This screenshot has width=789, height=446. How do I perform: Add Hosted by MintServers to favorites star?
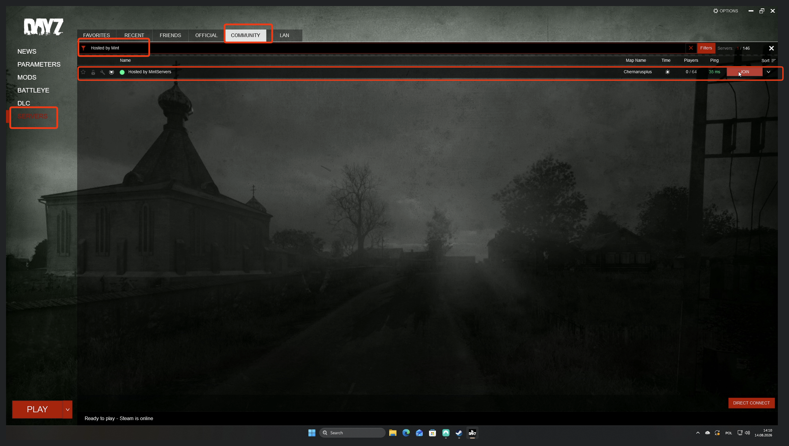(x=83, y=72)
